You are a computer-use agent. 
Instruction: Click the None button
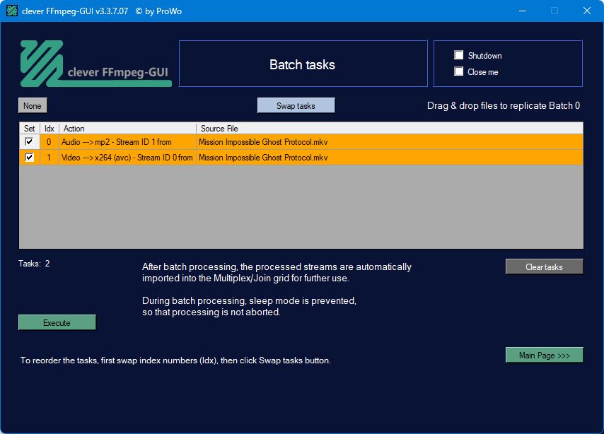pos(33,105)
